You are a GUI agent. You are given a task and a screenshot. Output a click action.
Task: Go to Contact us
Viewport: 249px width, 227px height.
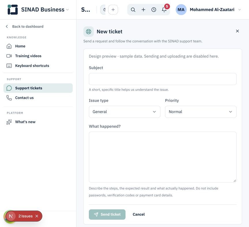[38, 98]
